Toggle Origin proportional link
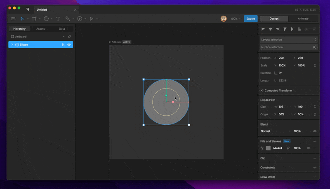The height and width of the screenshot is (189, 330). click(x=315, y=114)
